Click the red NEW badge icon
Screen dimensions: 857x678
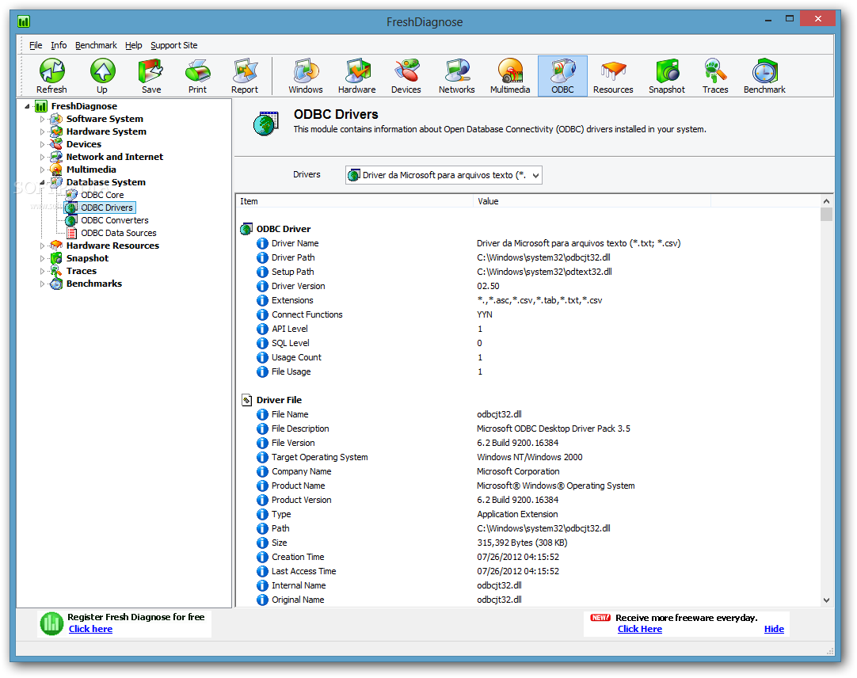tap(600, 617)
